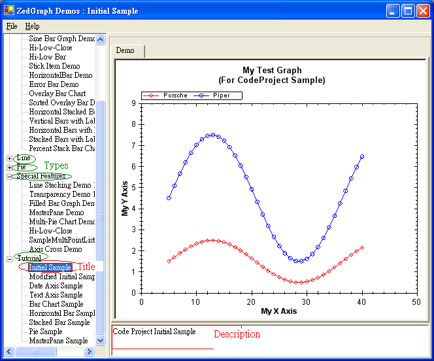The width and height of the screenshot is (434, 361).
Task: Expand the Pie tree node
Action: tap(9, 168)
